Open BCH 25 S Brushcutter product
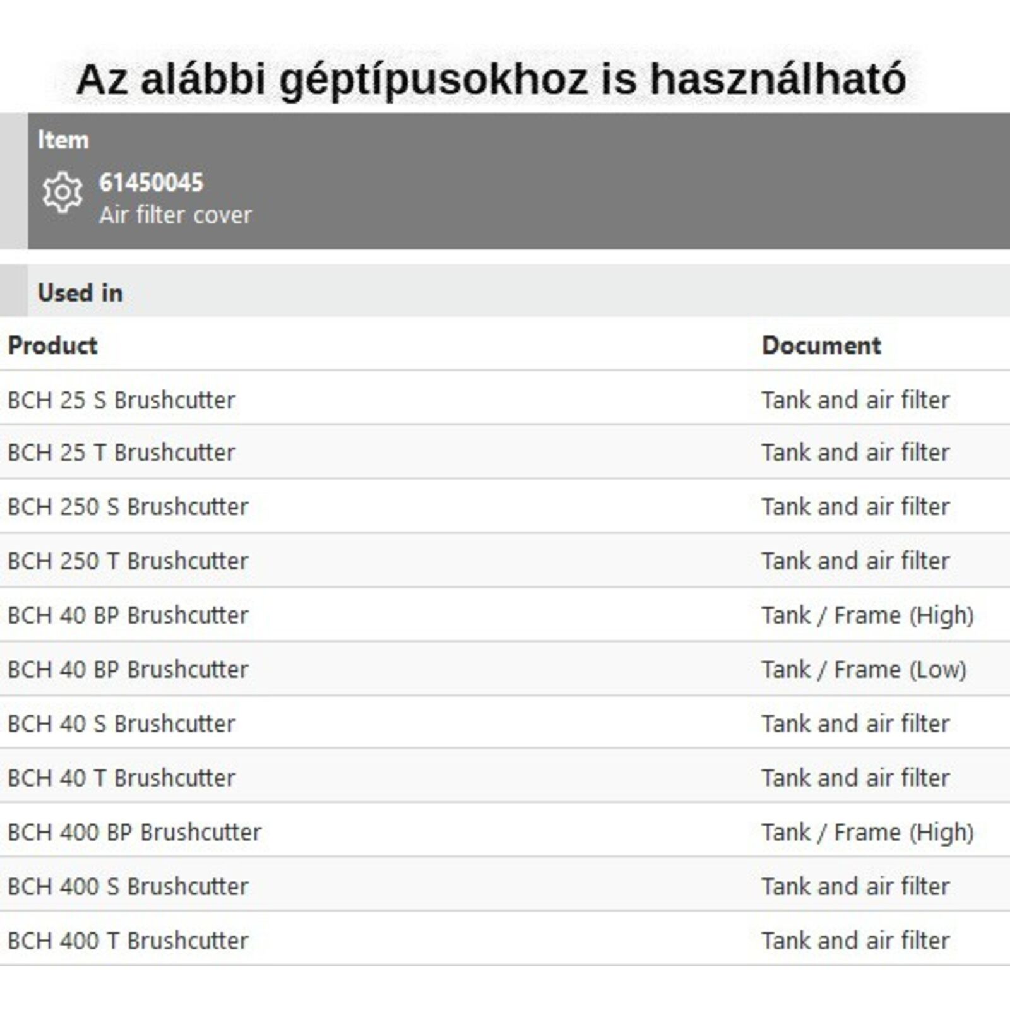 (x=121, y=400)
